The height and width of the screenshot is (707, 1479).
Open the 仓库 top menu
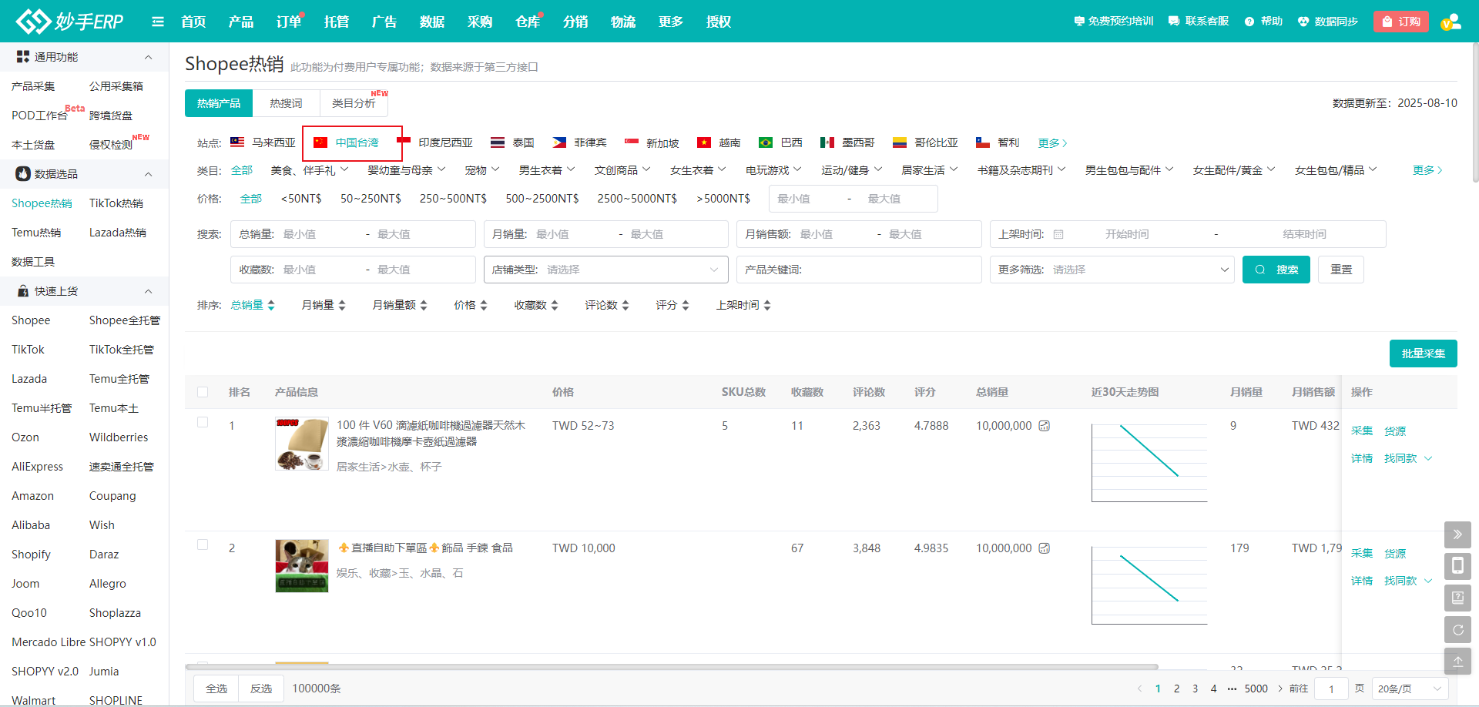coord(528,22)
